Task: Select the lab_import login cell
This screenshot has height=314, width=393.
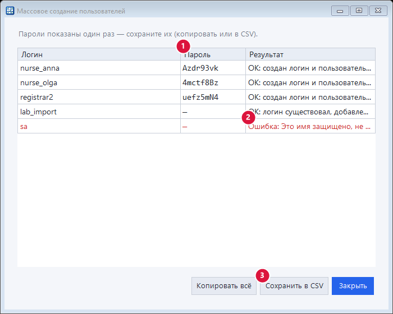Action: point(99,112)
